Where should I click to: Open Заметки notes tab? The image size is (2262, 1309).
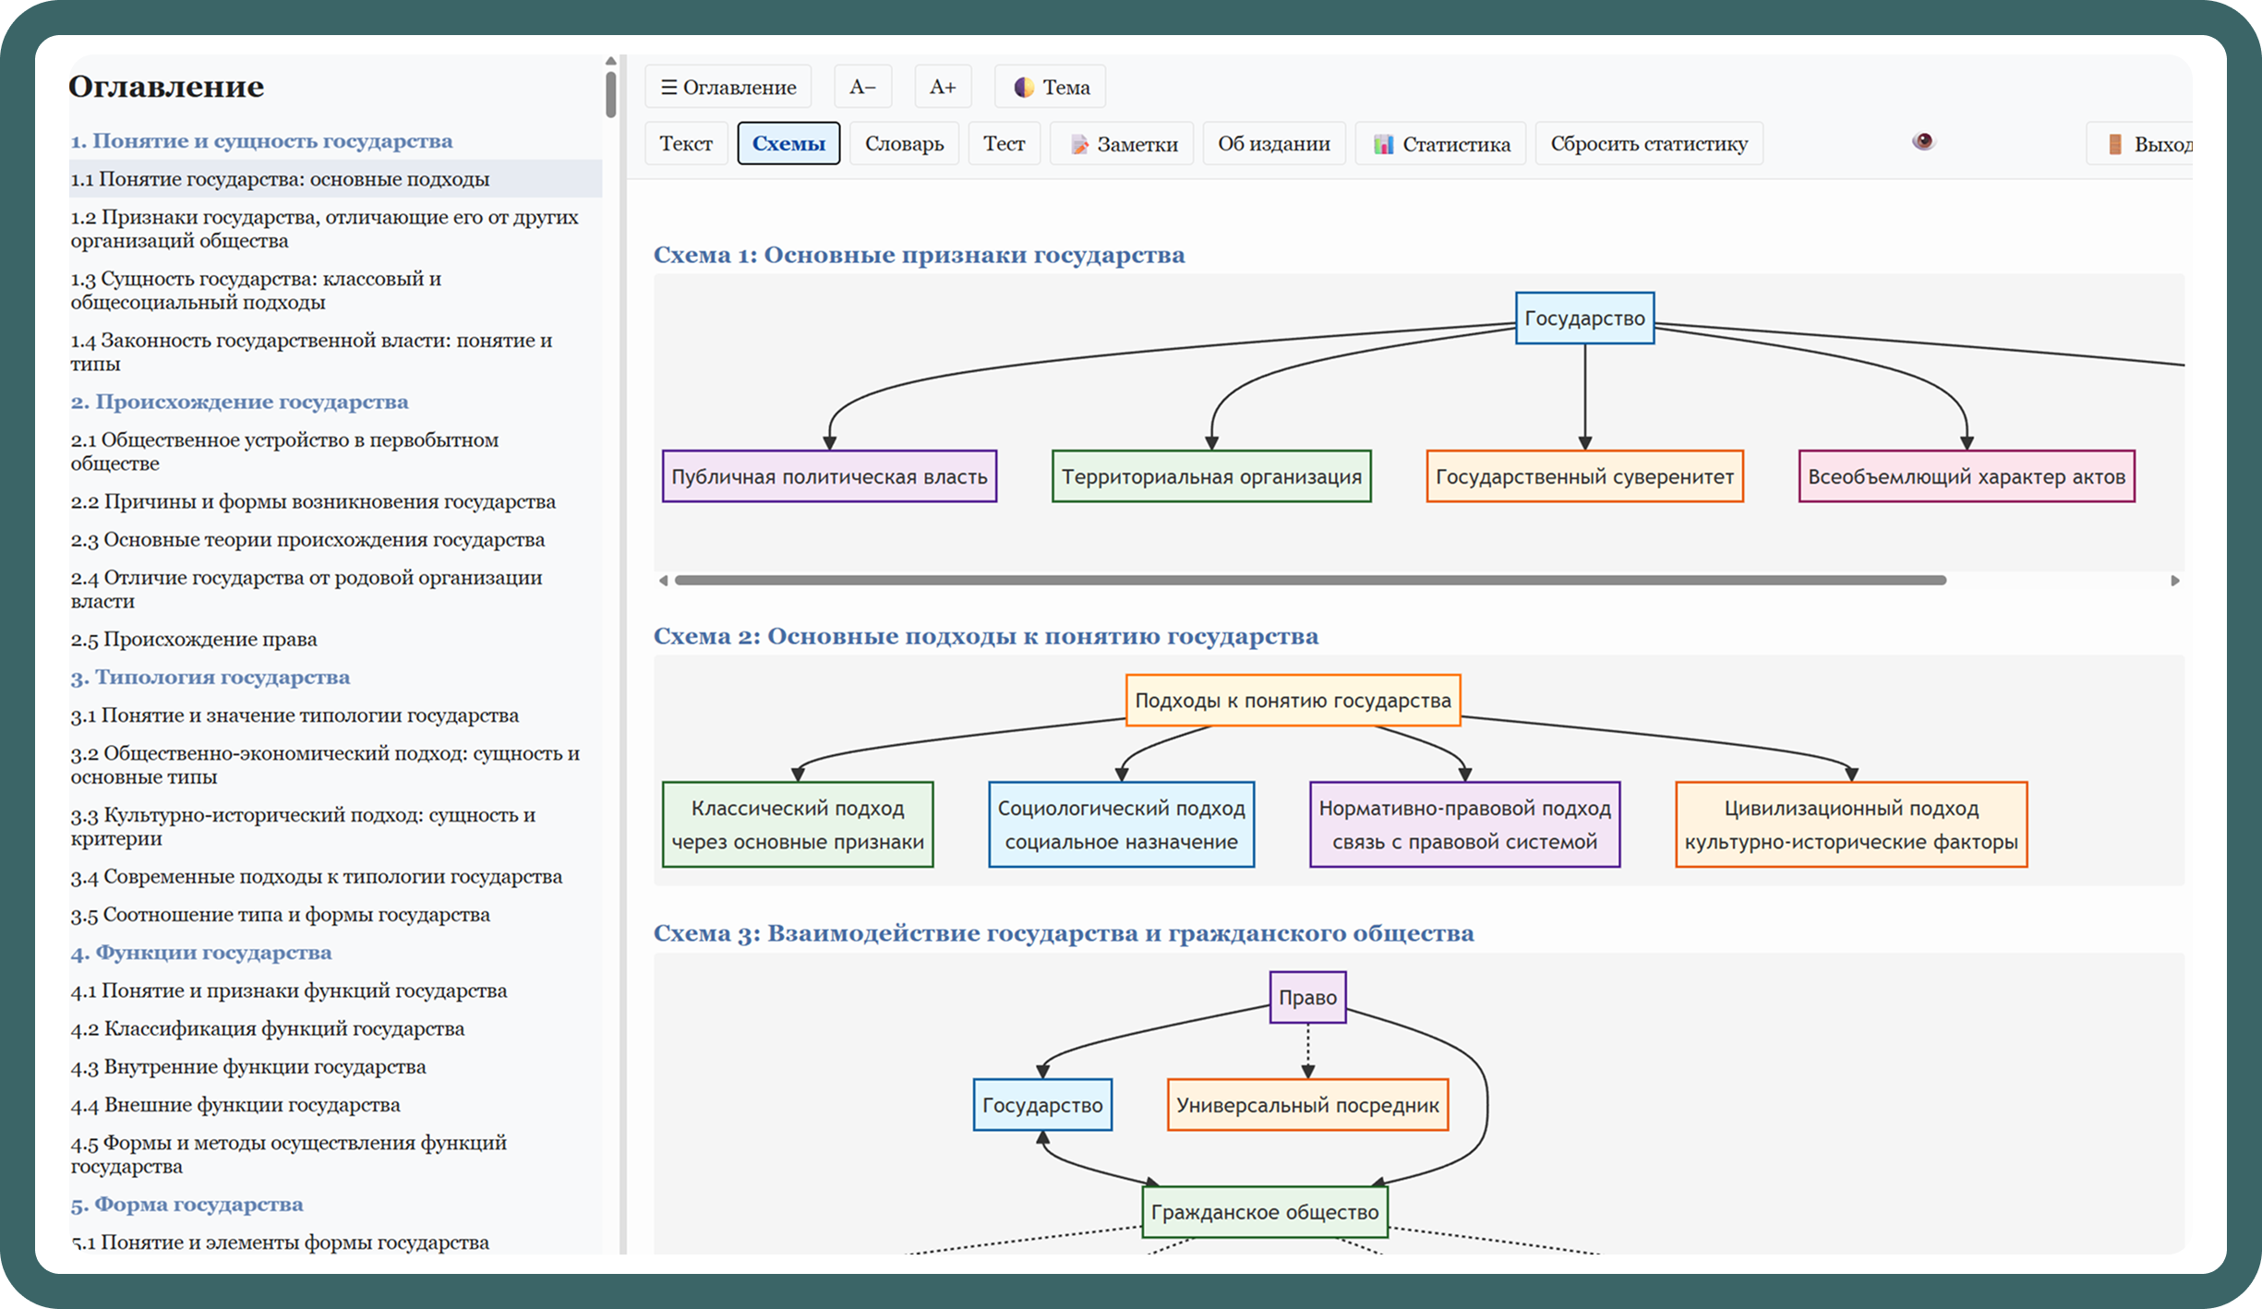tap(1122, 144)
